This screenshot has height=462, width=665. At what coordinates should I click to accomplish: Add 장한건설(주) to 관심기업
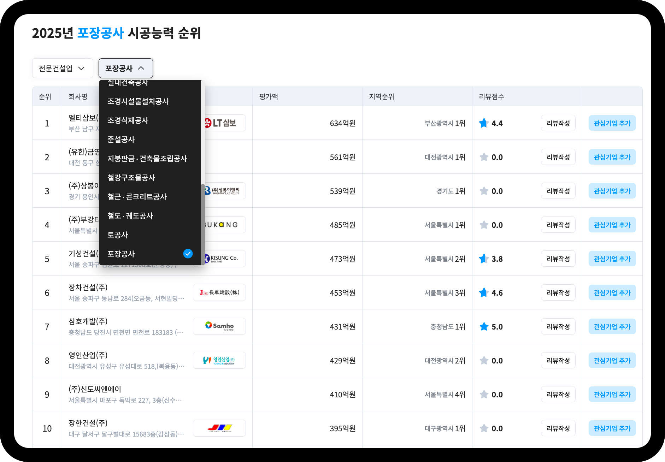point(612,428)
